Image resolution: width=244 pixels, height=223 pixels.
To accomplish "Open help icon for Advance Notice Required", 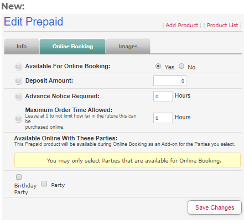I will point(18,97).
